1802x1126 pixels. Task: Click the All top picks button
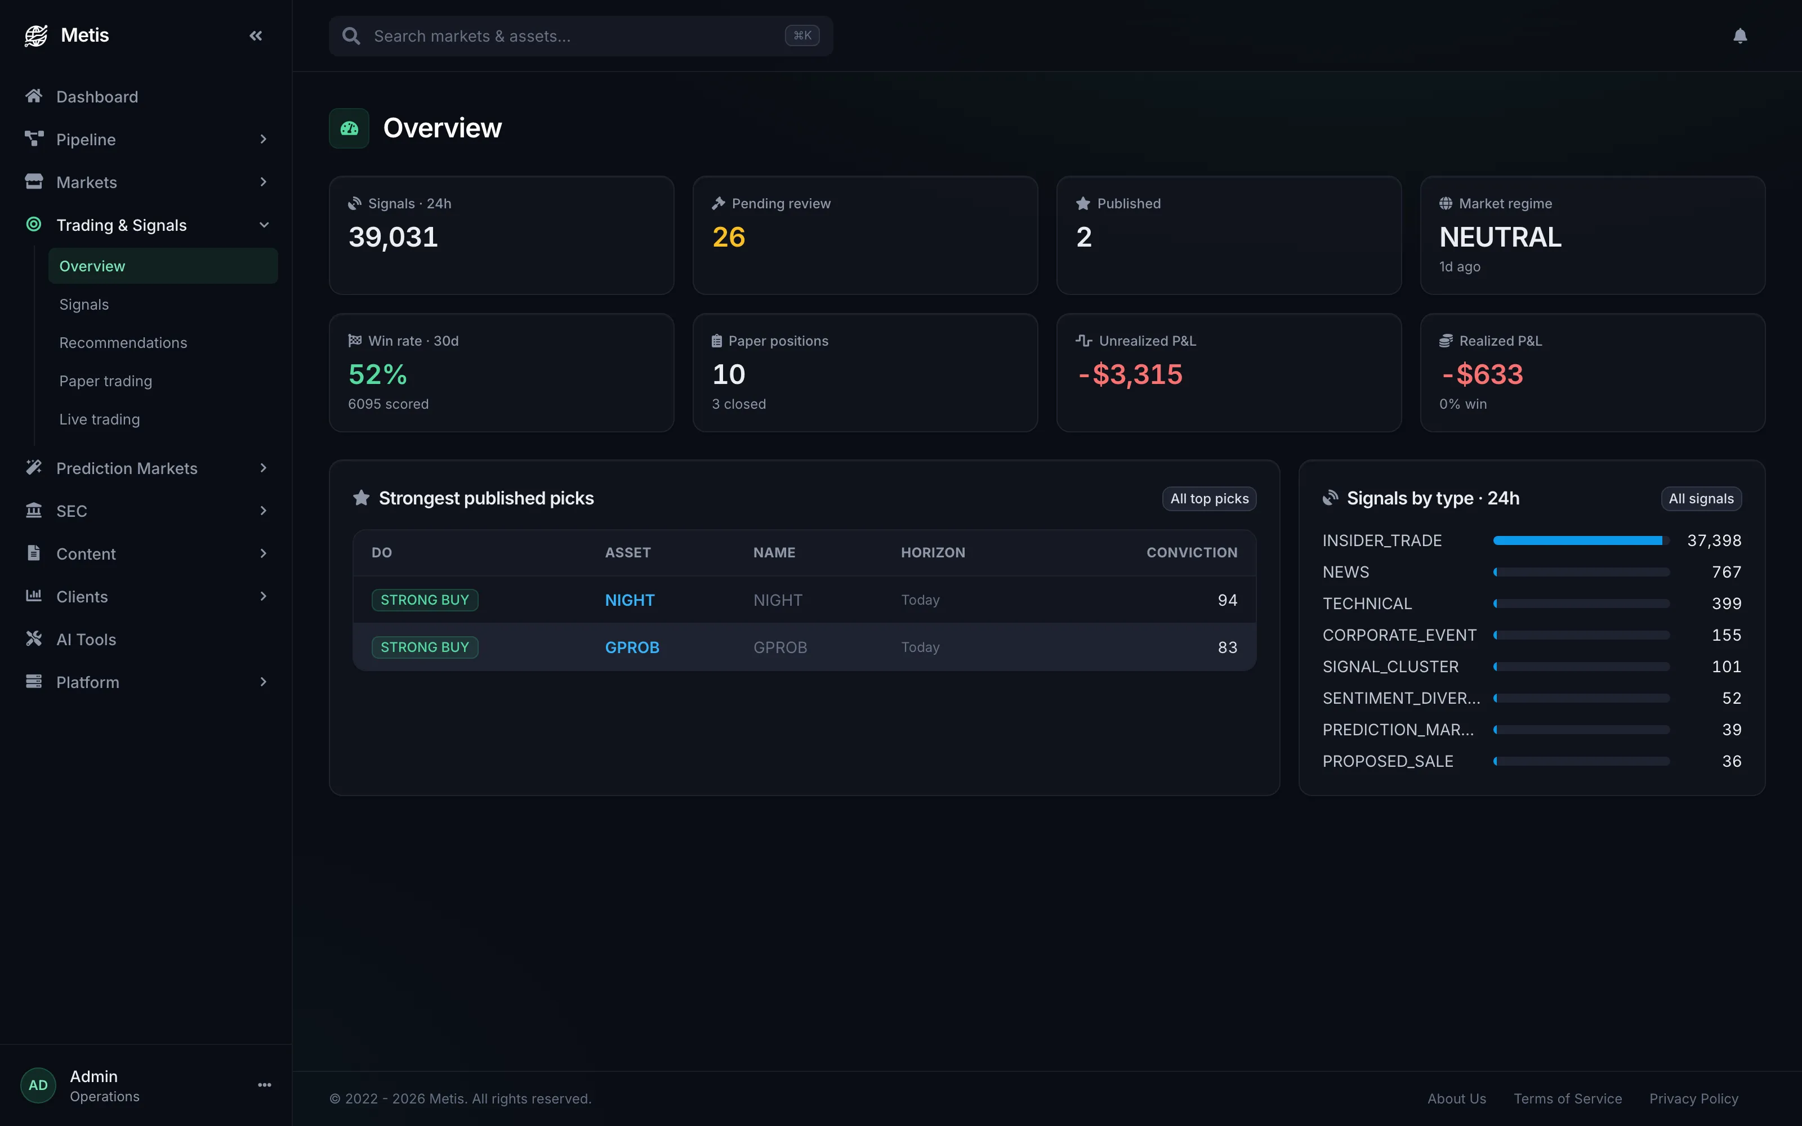(x=1209, y=498)
